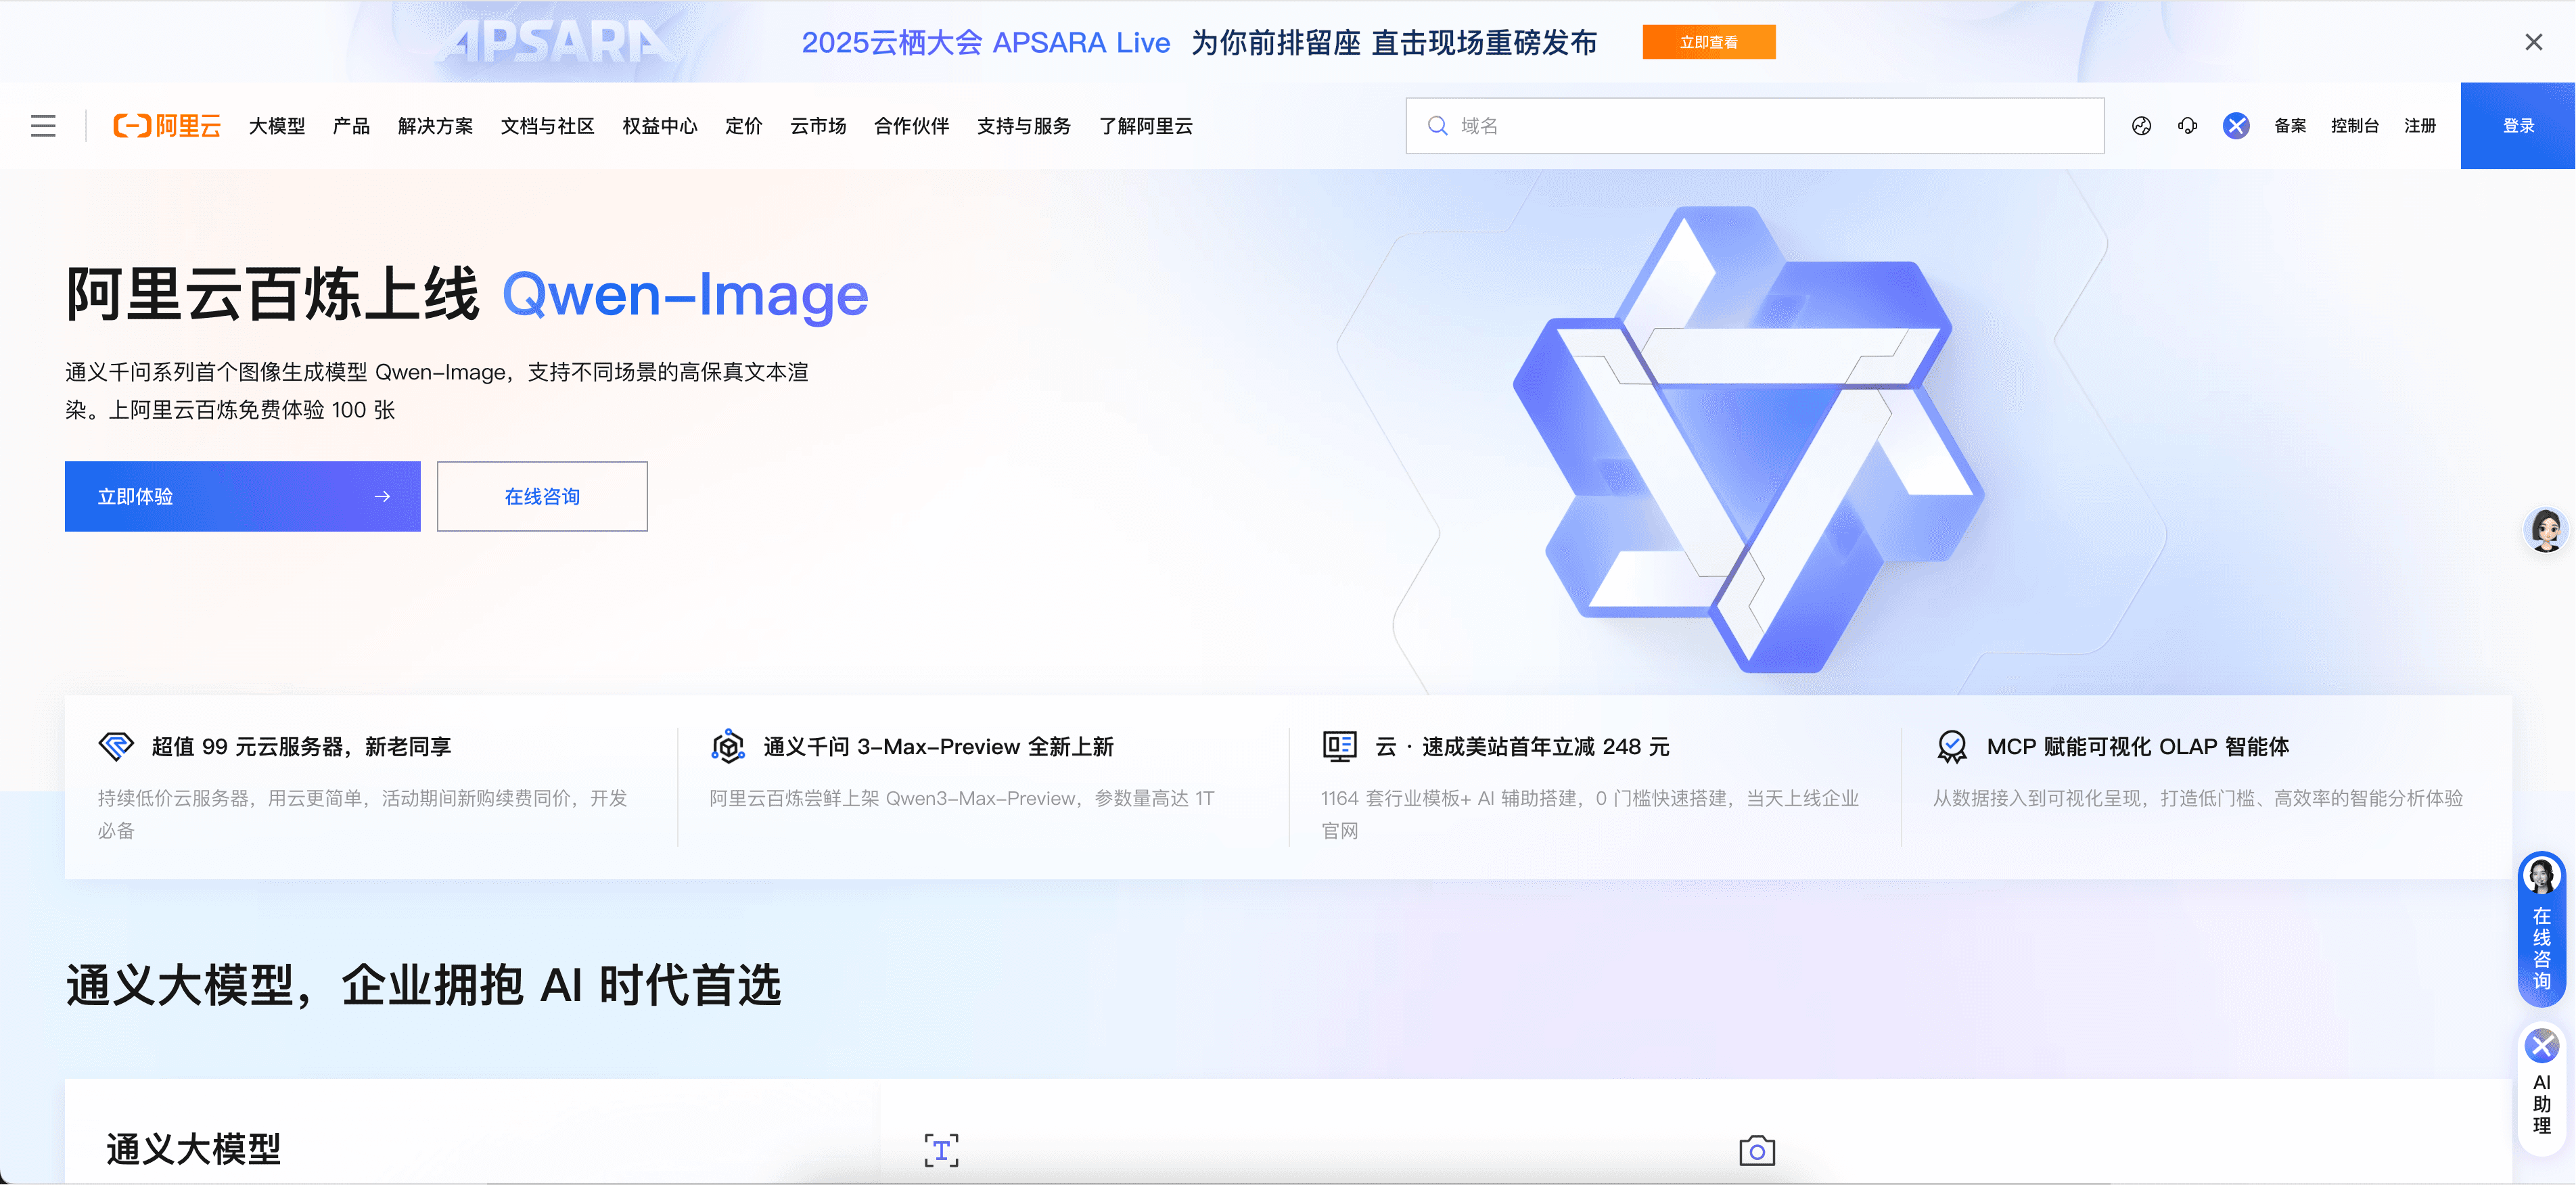The height and width of the screenshot is (1185, 2576).
Task: Close the APSARA Live top banner
Action: coord(2533,42)
